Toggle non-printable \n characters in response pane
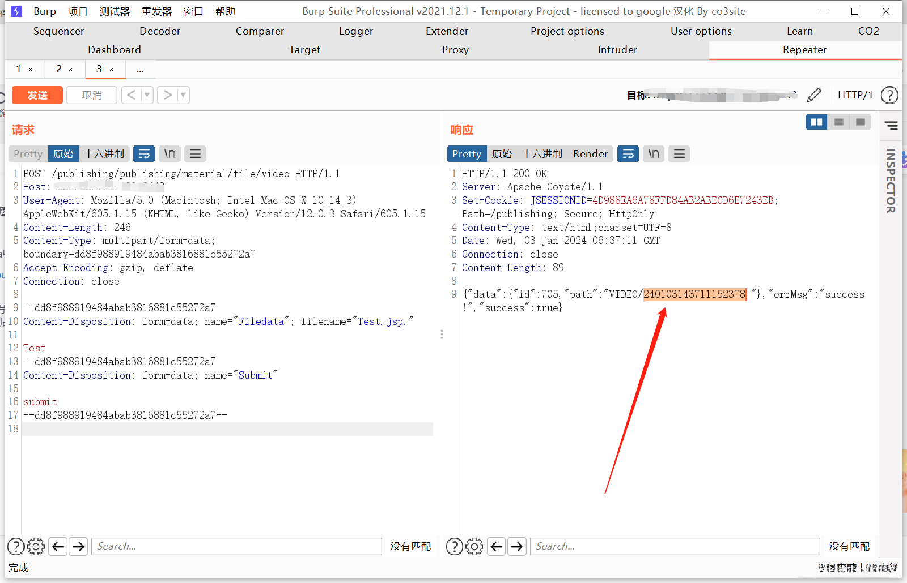Screen dimensions: 907x583 click(654, 154)
